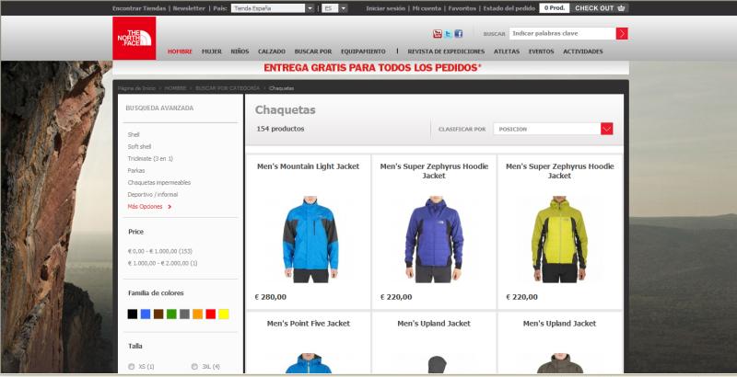737x377 pixels.
Task: Filter by gray color swatch
Action: coord(185,314)
